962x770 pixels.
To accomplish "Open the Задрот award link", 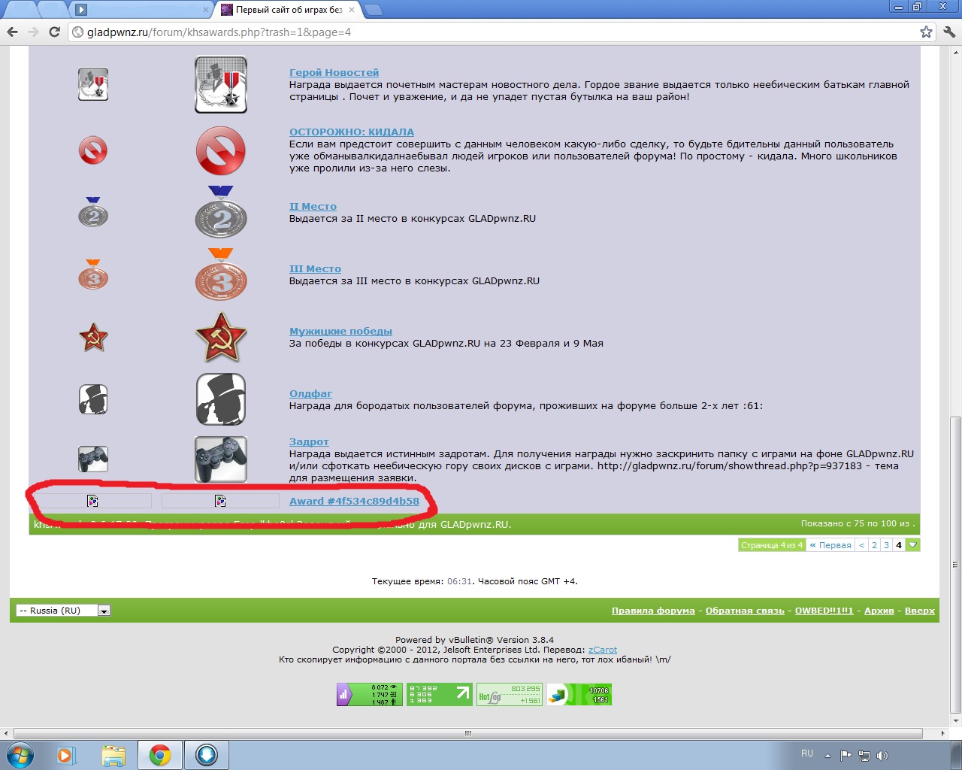I will 309,441.
